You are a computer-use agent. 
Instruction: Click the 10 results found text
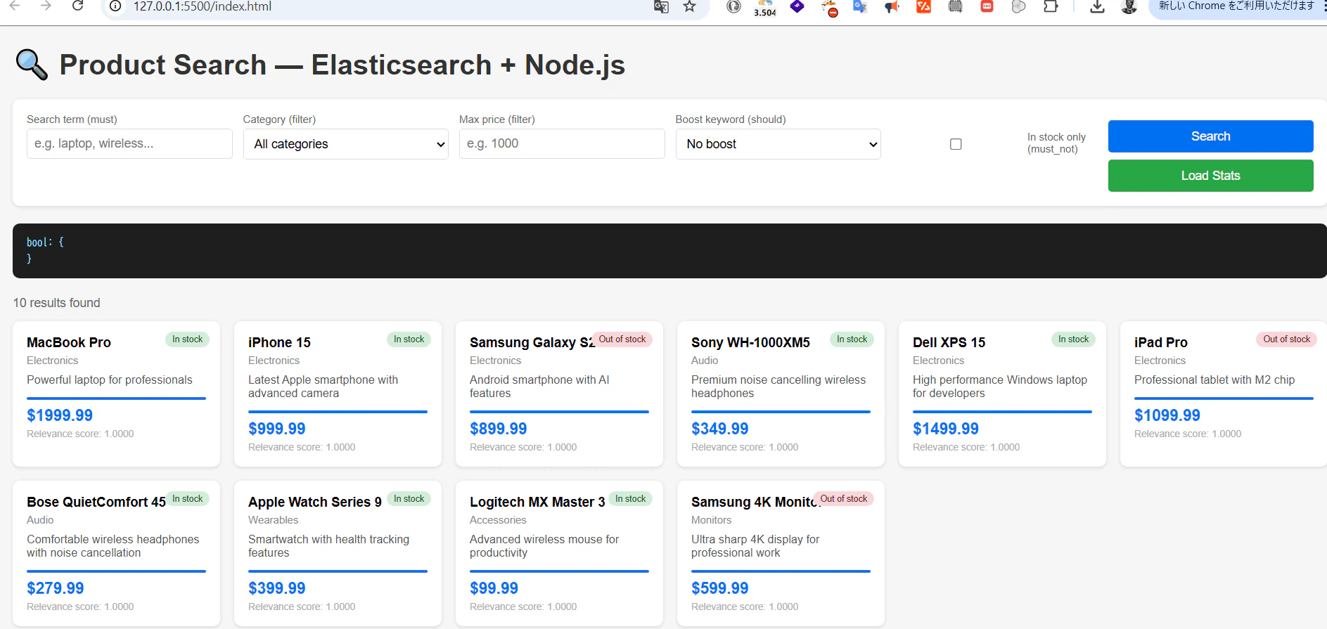(57, 303)
